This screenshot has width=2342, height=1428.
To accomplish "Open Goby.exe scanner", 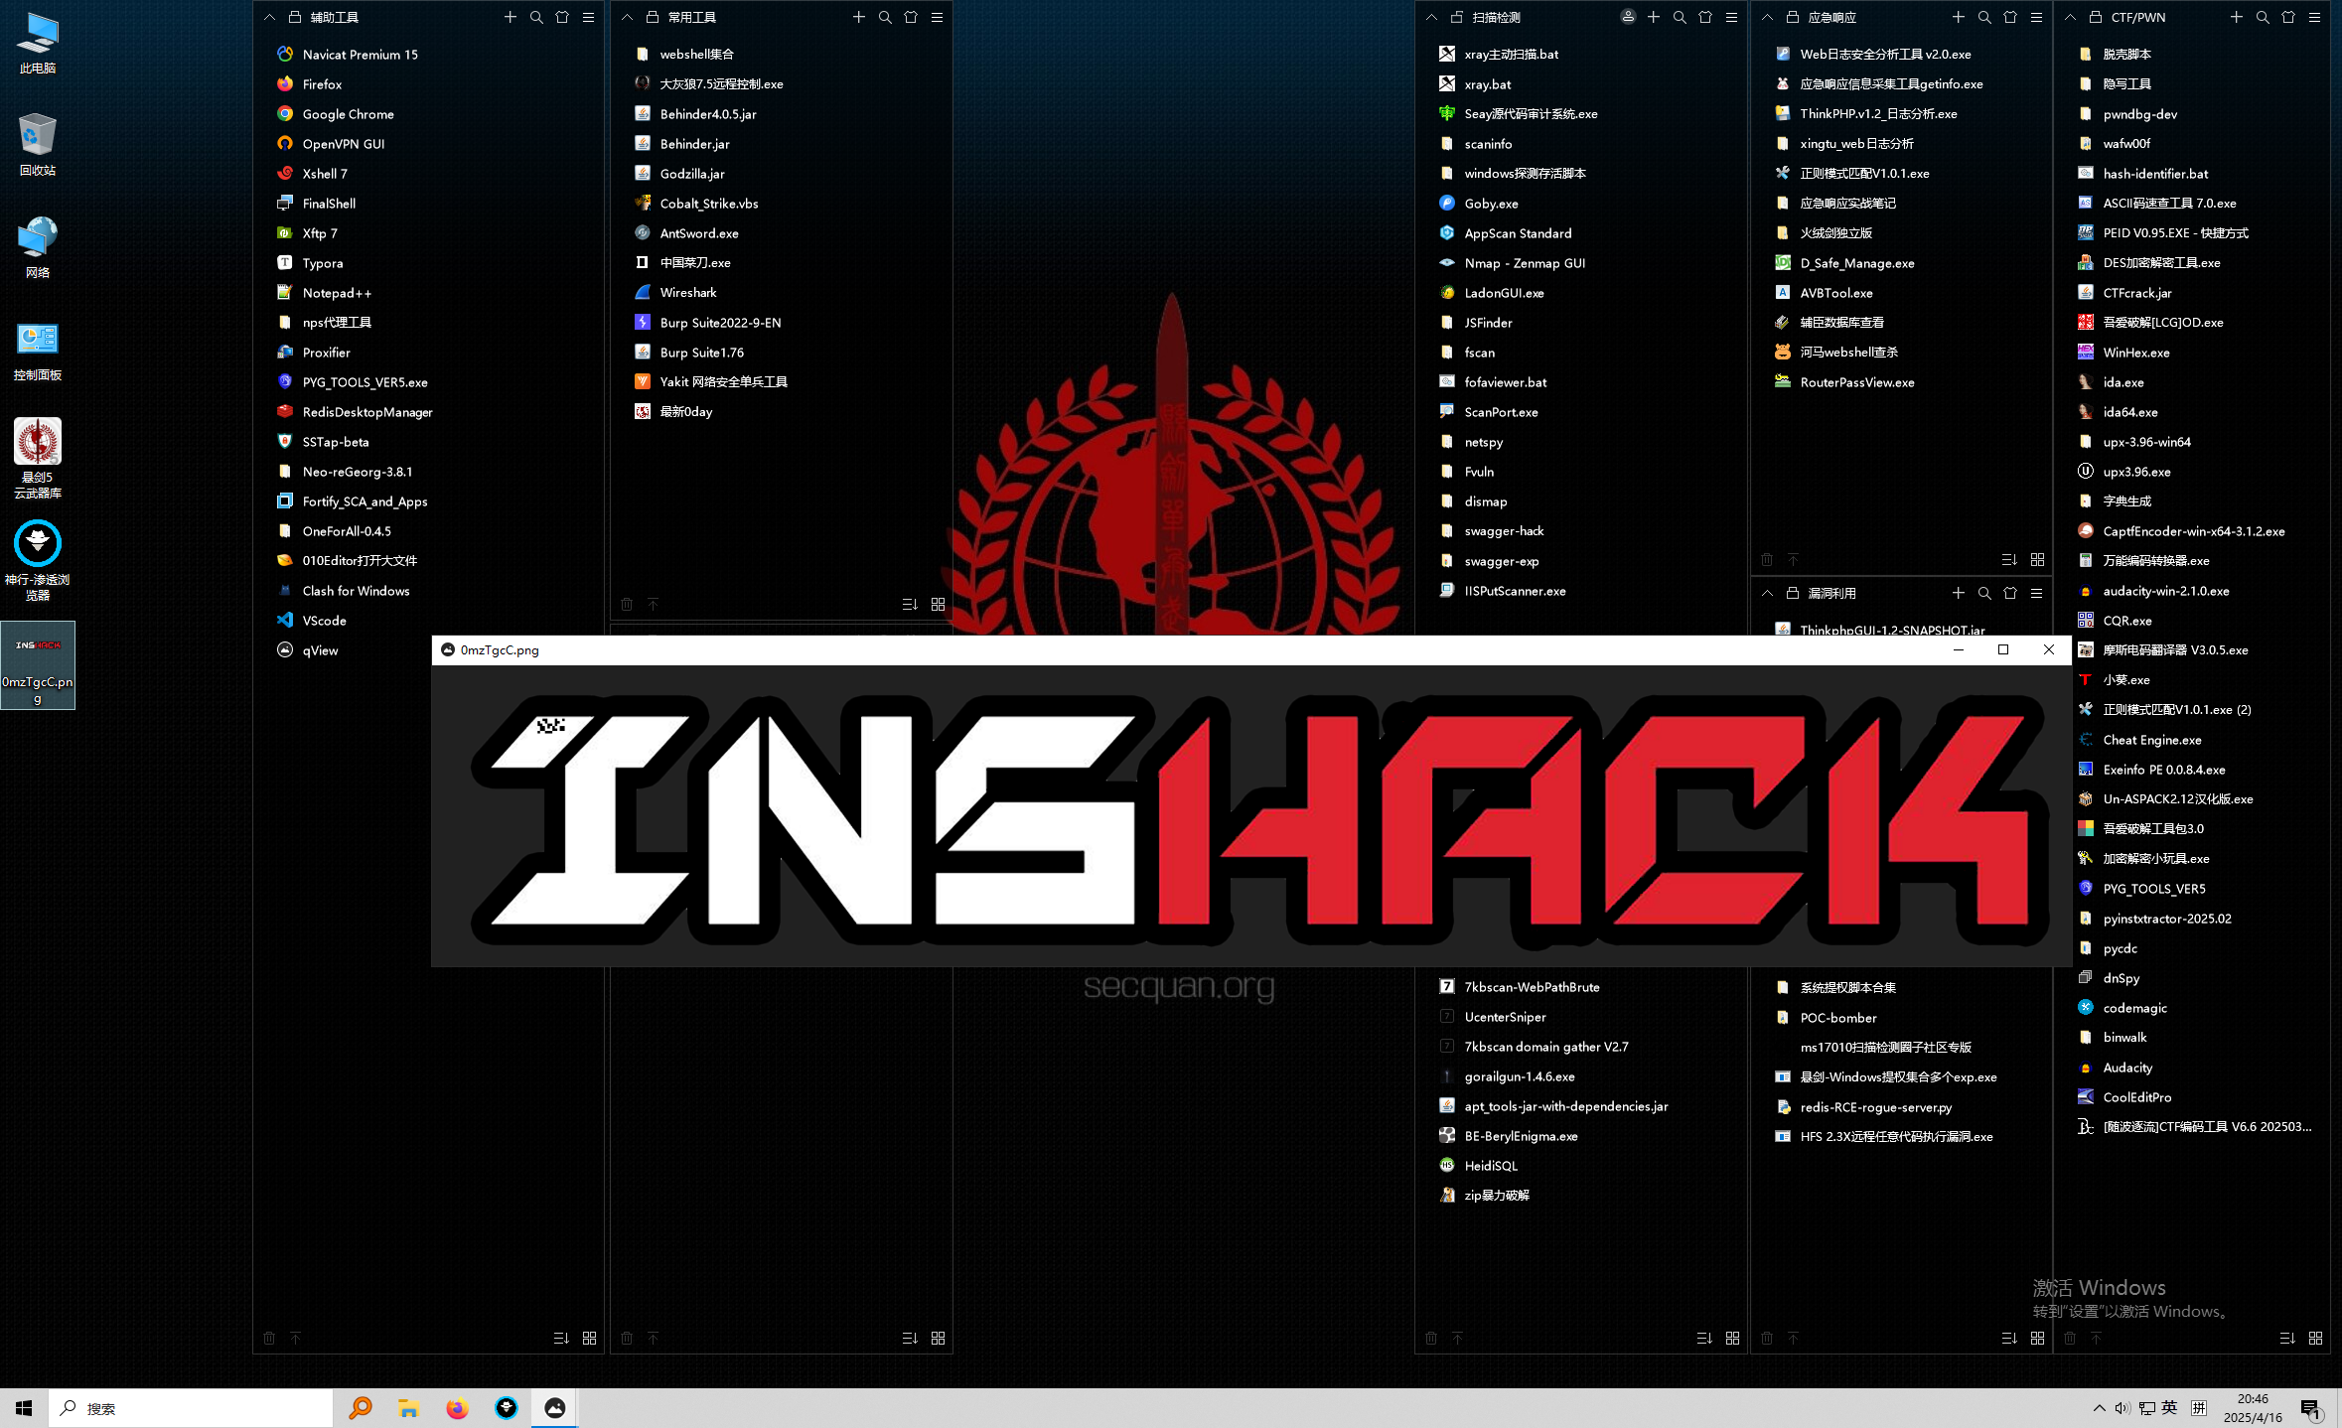I will 1490,204.
